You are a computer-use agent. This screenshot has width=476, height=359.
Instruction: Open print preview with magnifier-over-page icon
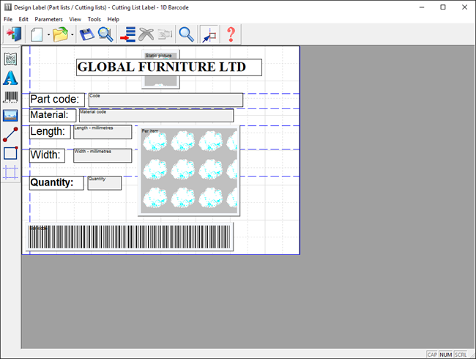coord(105,34)
